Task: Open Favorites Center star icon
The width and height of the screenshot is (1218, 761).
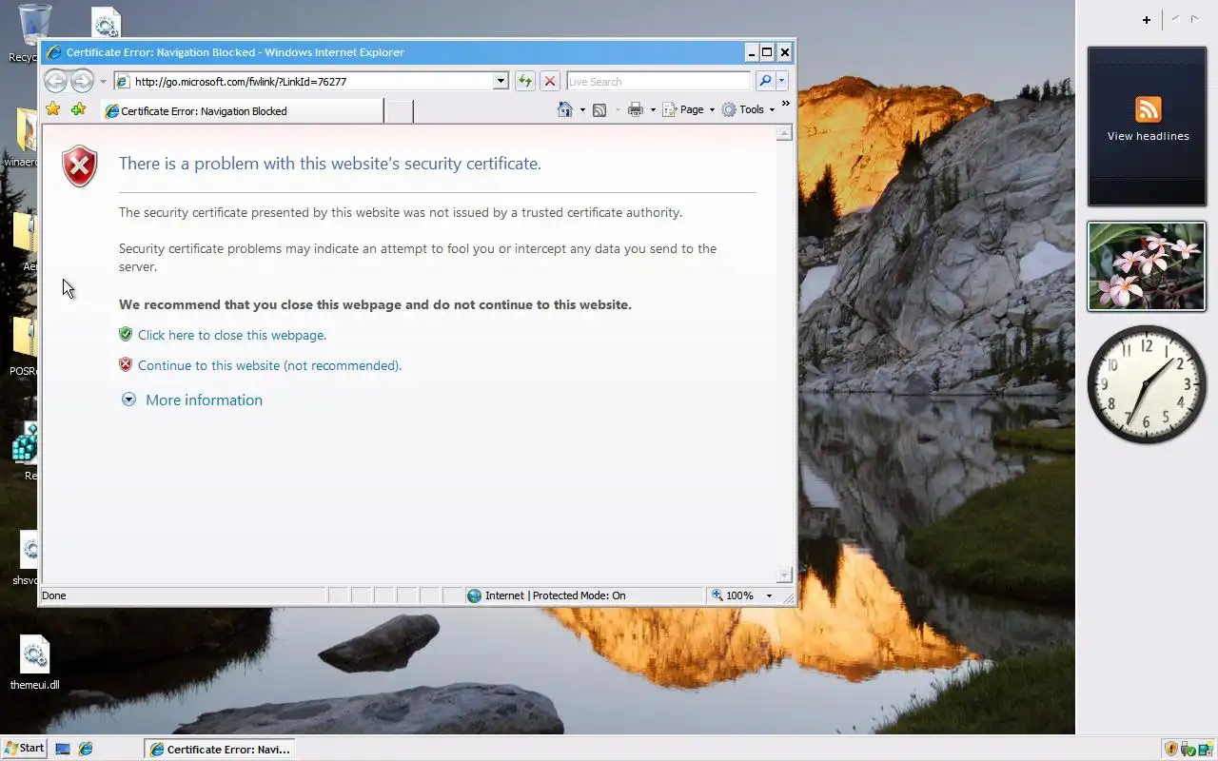Action: 53,110
